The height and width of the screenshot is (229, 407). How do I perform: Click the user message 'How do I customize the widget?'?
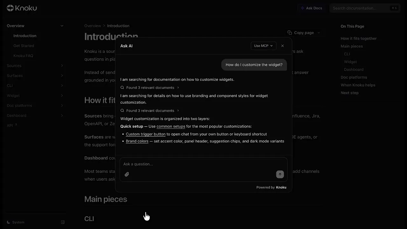pyautogui.click(x=254, y=65)
